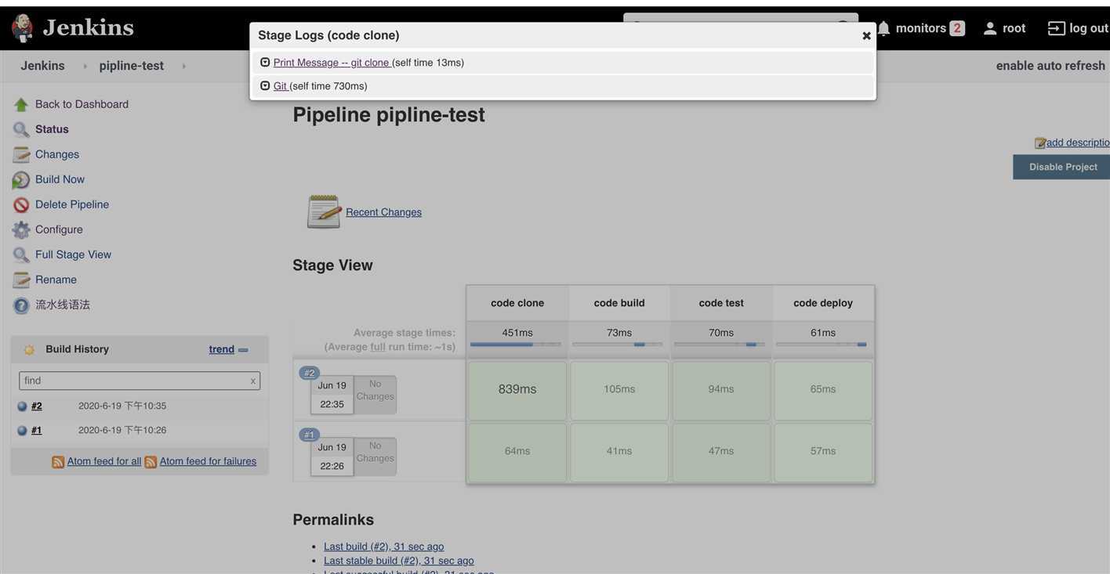Go Back to Dashboard
The image size is (1110, 574).
[82, 104]
